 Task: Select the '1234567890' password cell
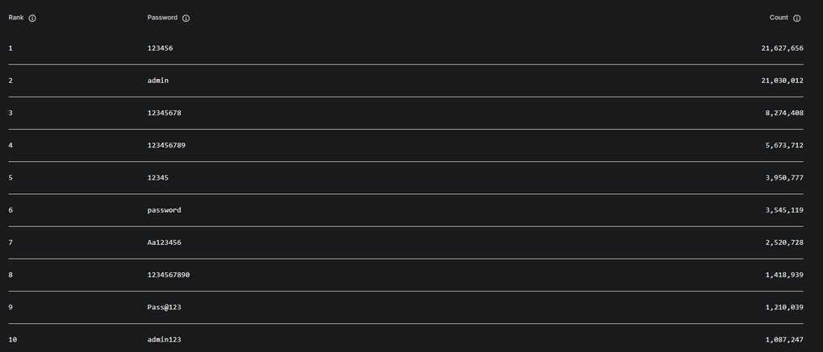pyautogui.click(x=169, y=275)
